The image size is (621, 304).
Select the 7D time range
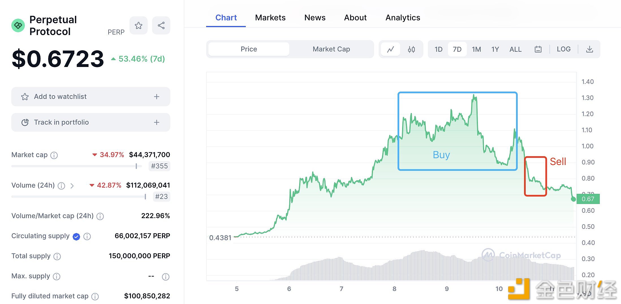pos(457,49)
